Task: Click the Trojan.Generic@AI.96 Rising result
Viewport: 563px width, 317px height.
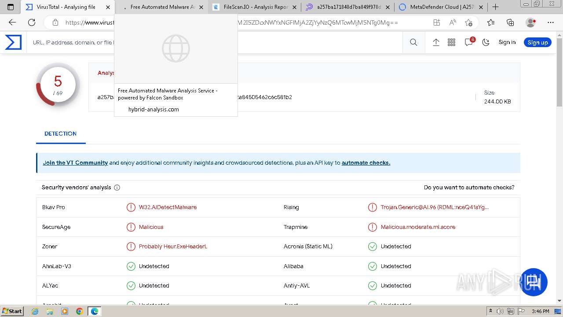Action: click(x=435, y=207)
